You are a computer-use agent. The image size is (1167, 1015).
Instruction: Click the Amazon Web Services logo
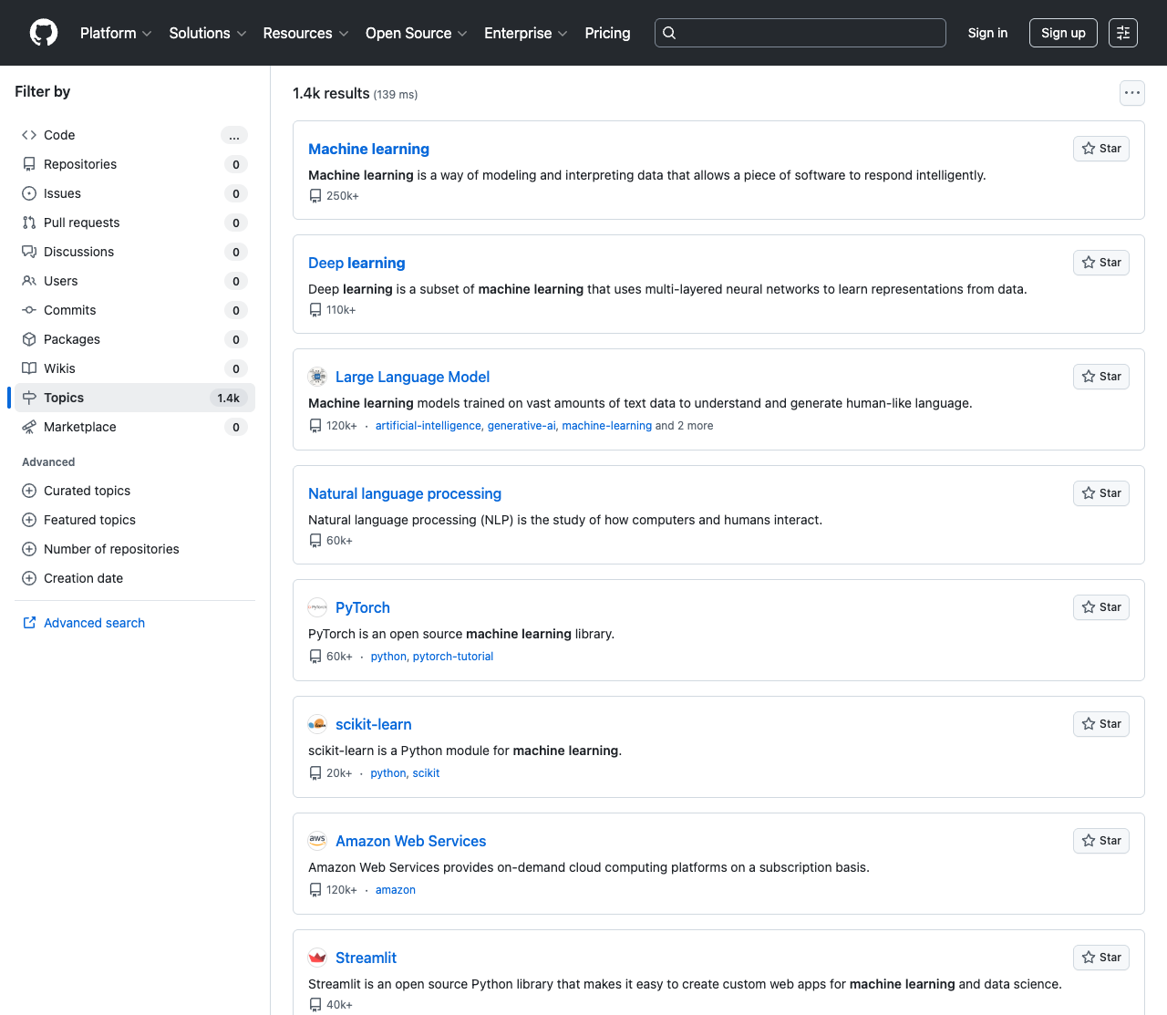pyautogui.click(x=317, y=841)
